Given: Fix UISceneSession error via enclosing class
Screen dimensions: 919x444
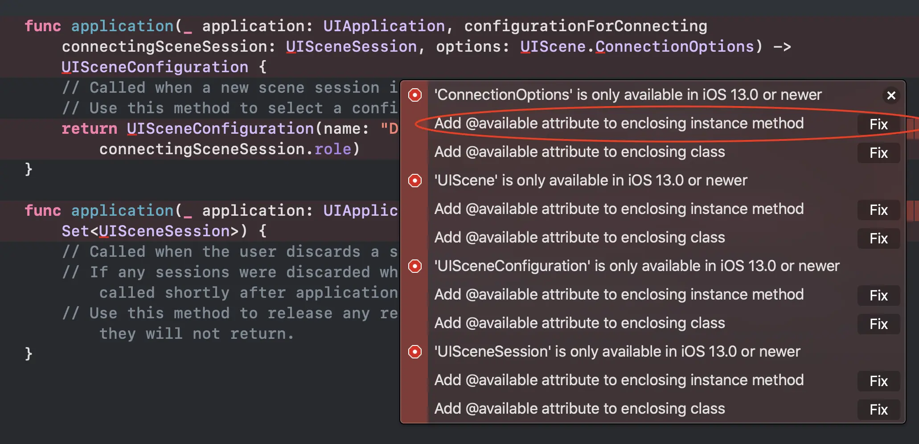Looking at the screenshot, I should point(878,410).
